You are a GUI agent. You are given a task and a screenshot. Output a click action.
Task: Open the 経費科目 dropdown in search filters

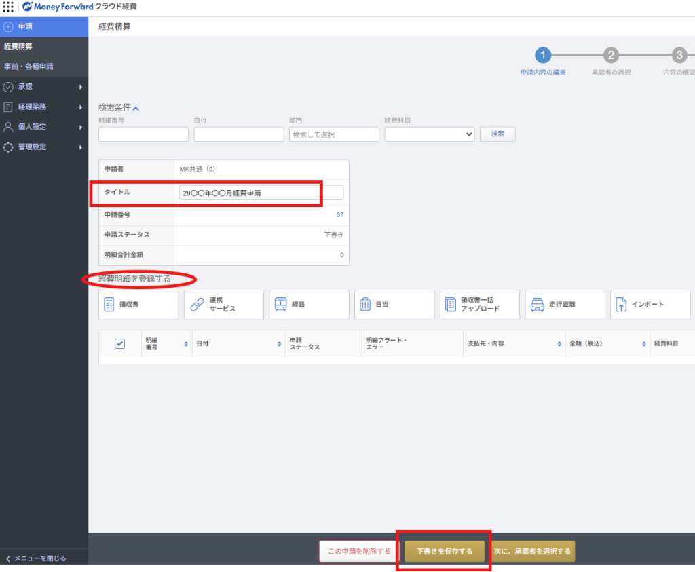point(429,134)
